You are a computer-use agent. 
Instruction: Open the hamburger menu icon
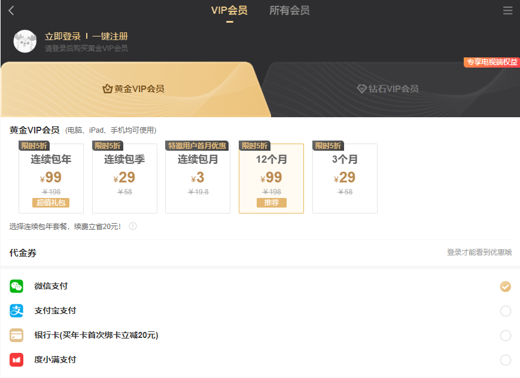coord(507,11)
